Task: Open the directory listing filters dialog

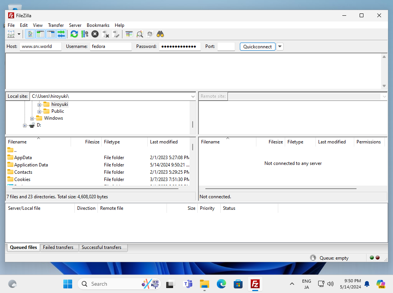Action: click(129, 34)
